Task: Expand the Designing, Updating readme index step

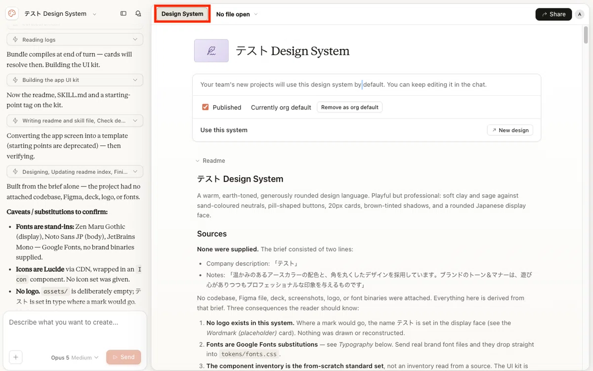Action: tap(75, 172)
